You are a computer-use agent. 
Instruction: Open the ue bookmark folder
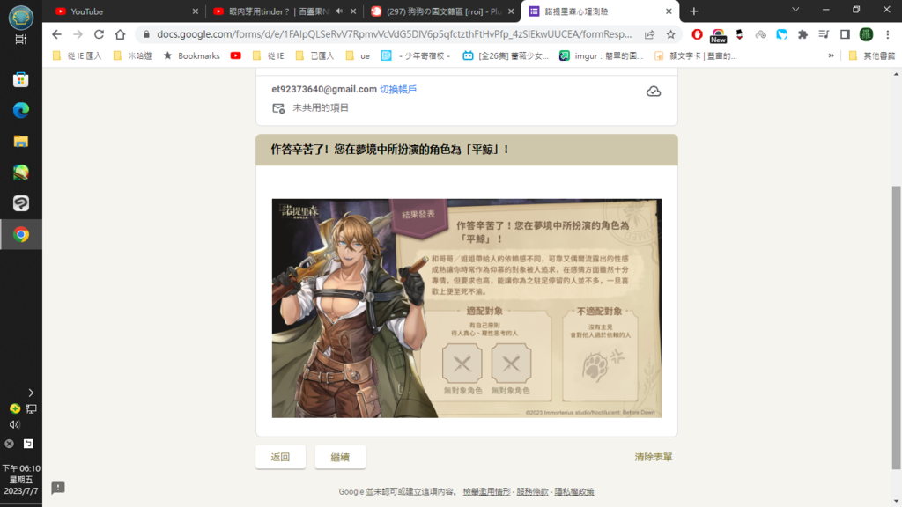[358, 55]
